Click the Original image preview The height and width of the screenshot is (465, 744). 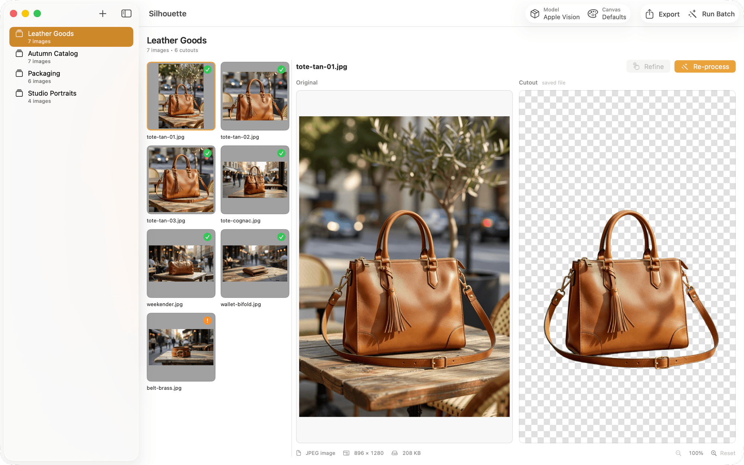(x=404, y=266)
